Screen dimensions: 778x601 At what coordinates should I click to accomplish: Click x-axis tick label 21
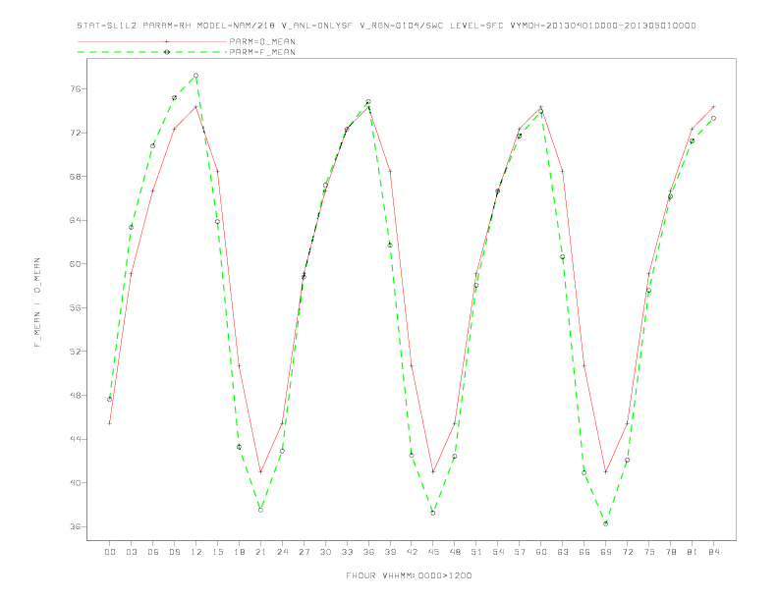(x=260, y=552)
